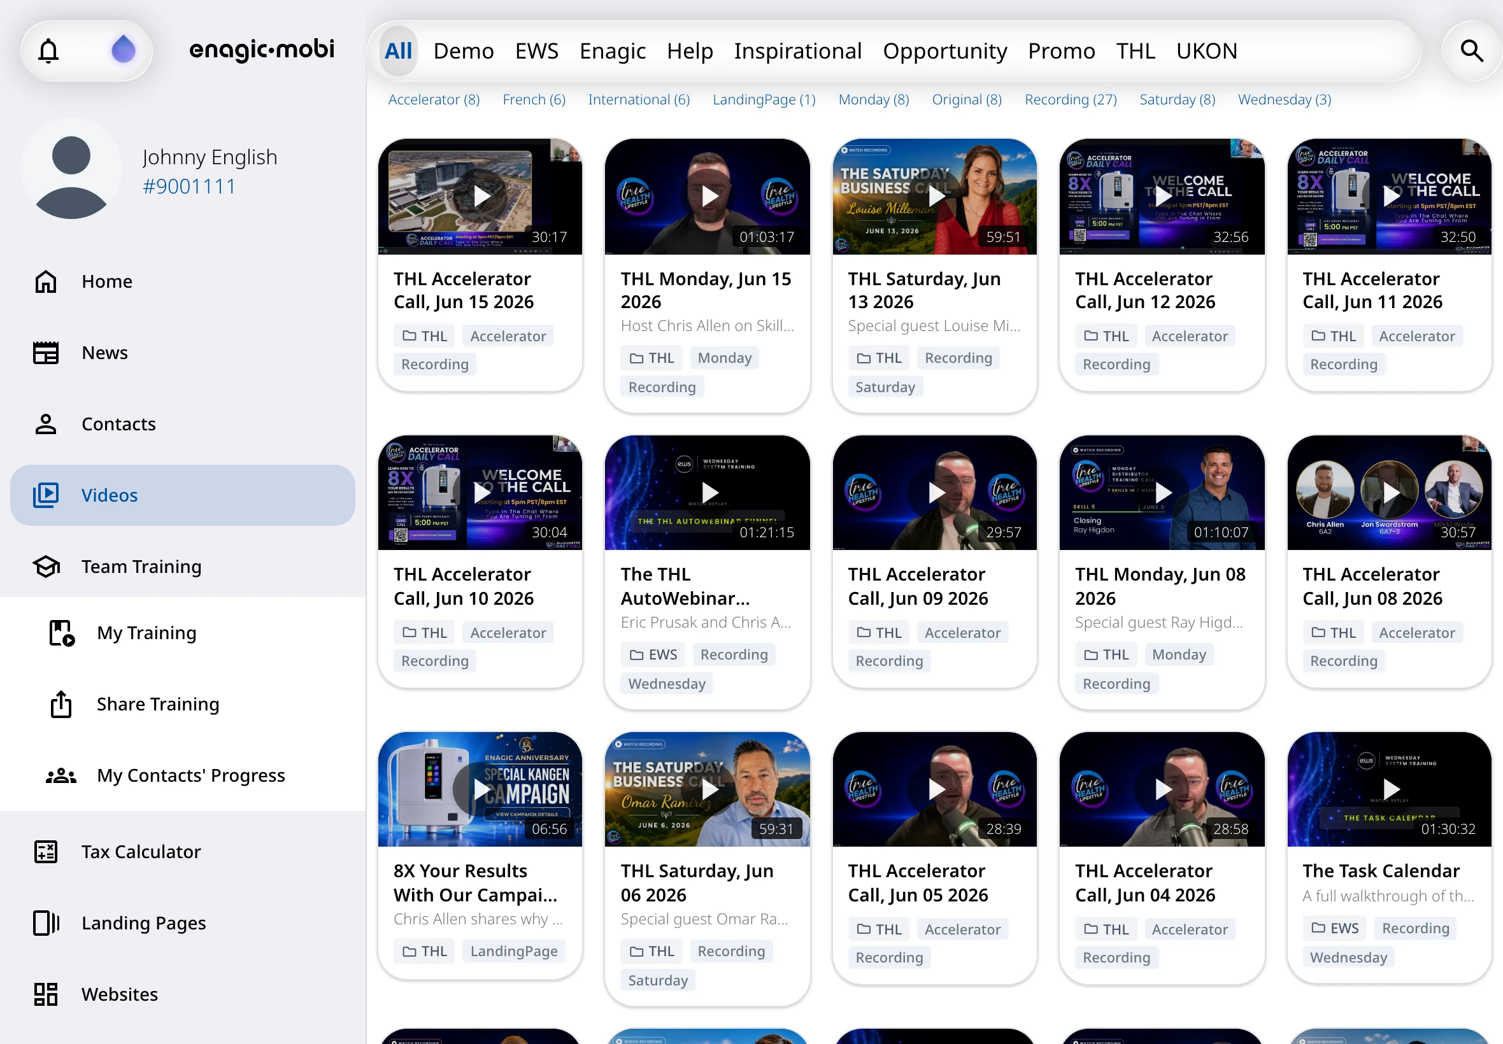Click the blue water drop icon
The height and width of the screenshot is (1044, 1503).
(x=123, y=50)
